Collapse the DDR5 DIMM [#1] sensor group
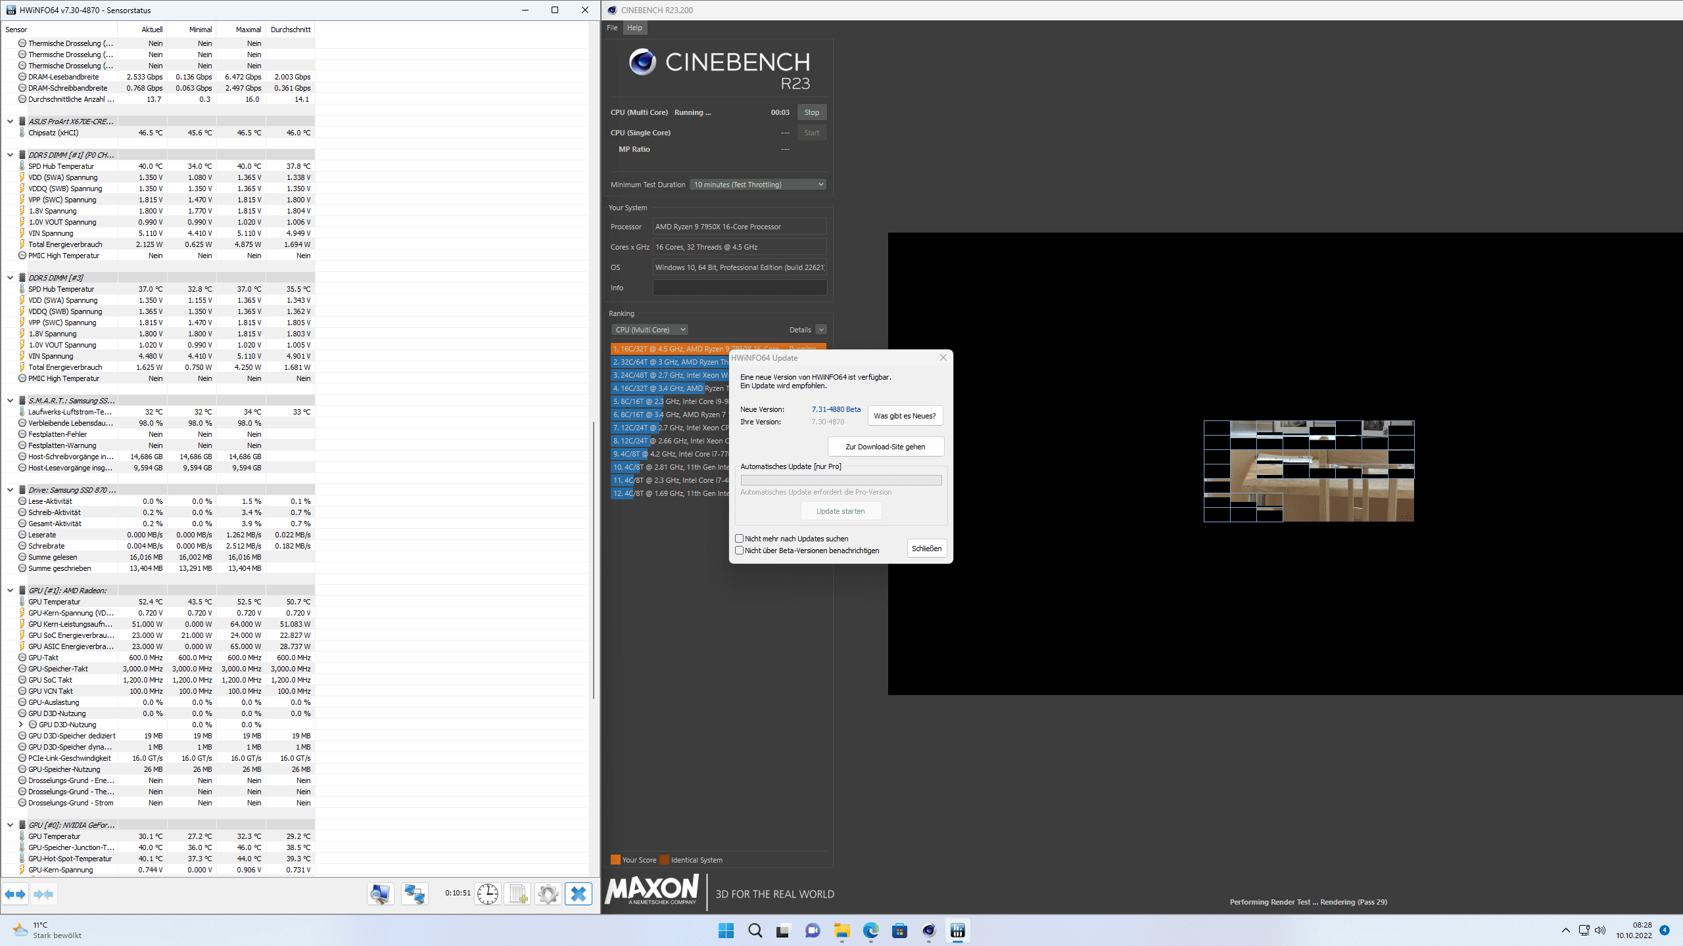1683x946 pixels. [10, 155]
